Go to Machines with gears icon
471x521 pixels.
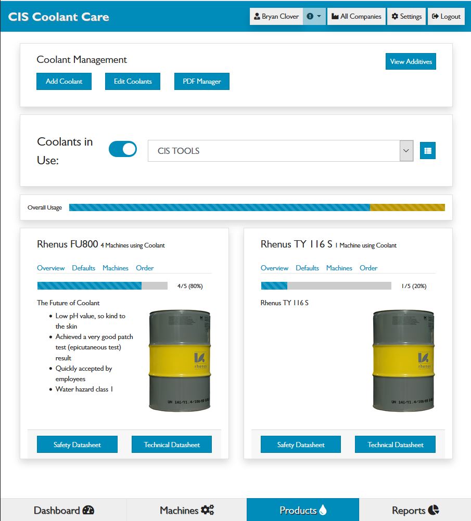[186, 510]
